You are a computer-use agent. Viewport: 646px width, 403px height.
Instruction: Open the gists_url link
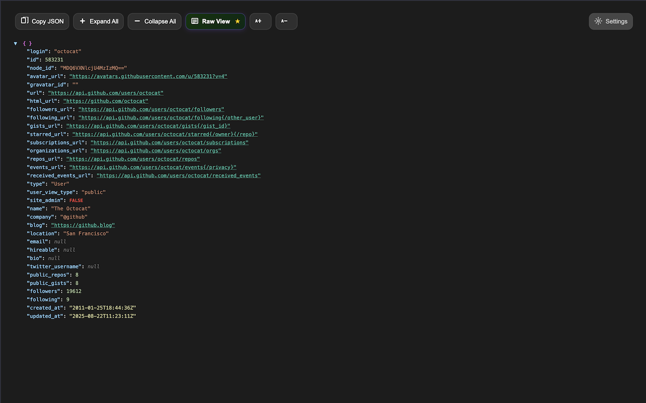[x=148, y=126]
